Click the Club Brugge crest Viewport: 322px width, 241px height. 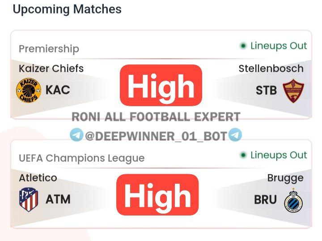[293, 200]
